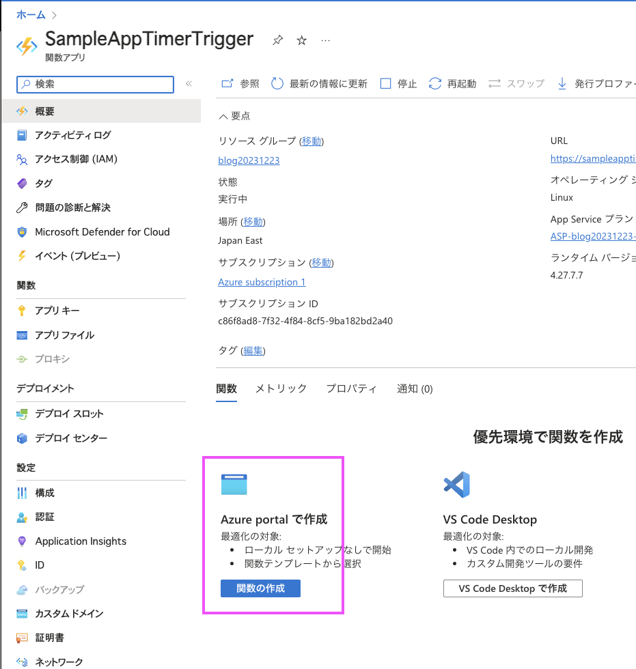Viewport: 636px width, 669px height.
Task: Click 移動 link next to リソース グループ
Action: pos(312,141)
